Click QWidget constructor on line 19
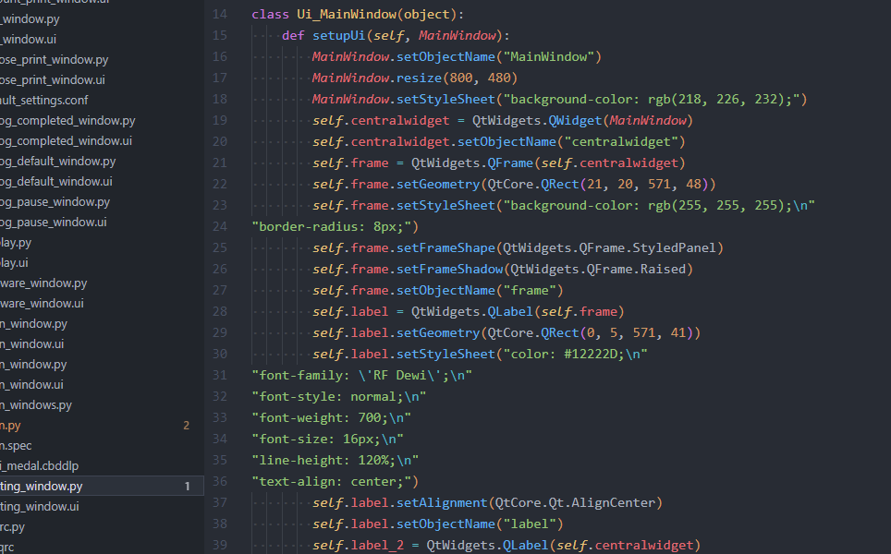The height and width of the screenshot is (554, 891). [575, 120]
